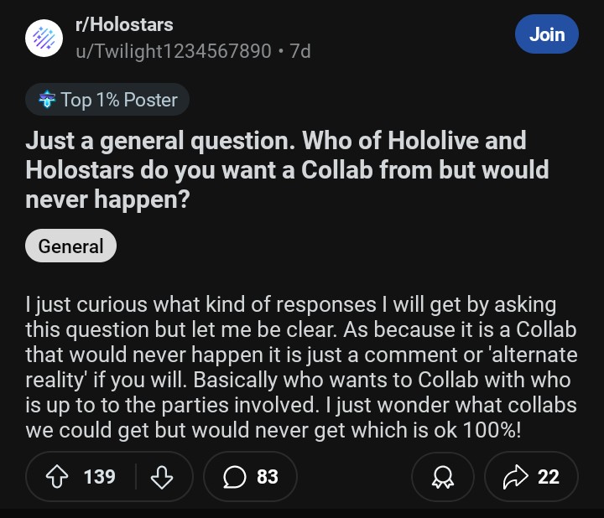This screenshot has width=604, height=518.
Task: Click the 139 vote score
Action: (x=100, y=477)
